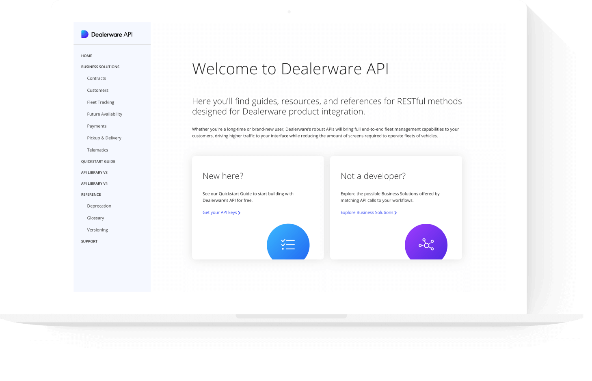Click the New here? card heading
This screenshot has height=381, width=592.
tap(223, 176)
